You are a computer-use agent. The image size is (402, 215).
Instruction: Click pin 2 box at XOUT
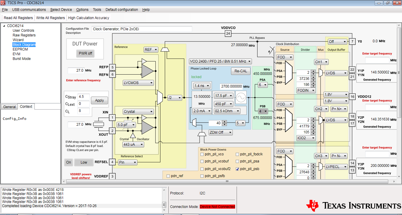(x=112, y=131)
